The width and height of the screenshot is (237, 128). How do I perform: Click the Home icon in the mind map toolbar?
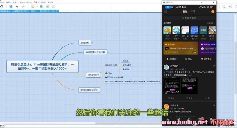click(2, 7)
